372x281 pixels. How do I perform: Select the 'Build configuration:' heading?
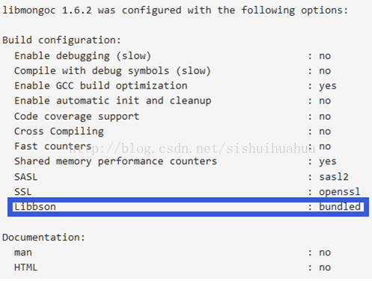click(x=61, y=40)
